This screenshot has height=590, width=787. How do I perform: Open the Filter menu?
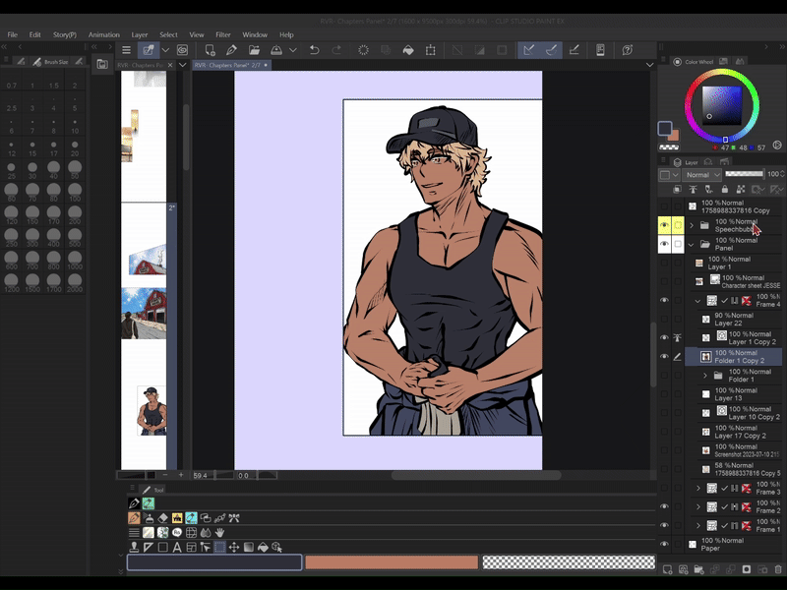[223, 34]
